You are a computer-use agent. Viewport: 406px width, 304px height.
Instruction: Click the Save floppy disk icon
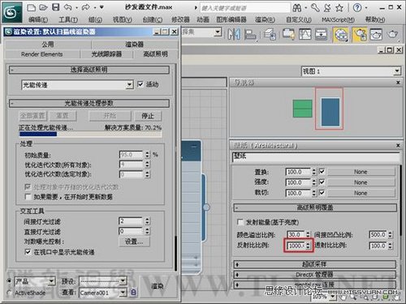pyautogui.click(x=55, y=7)
